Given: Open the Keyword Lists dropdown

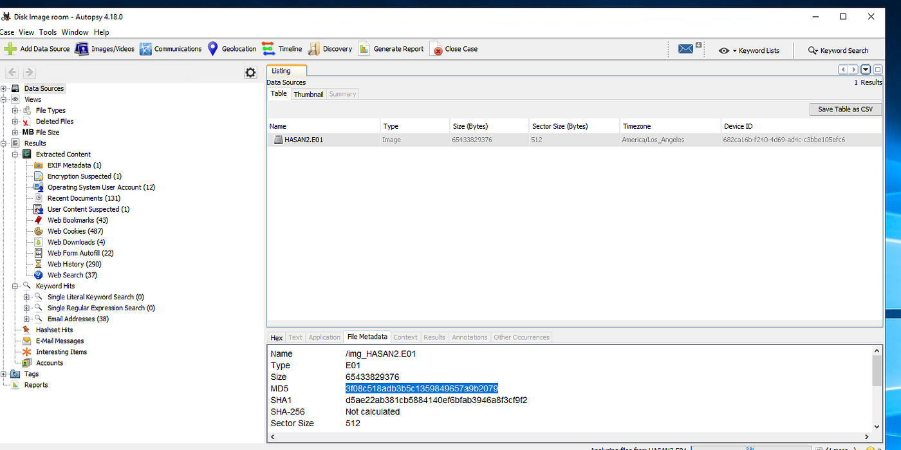Looking at the screenshot, I should (750, 50).
